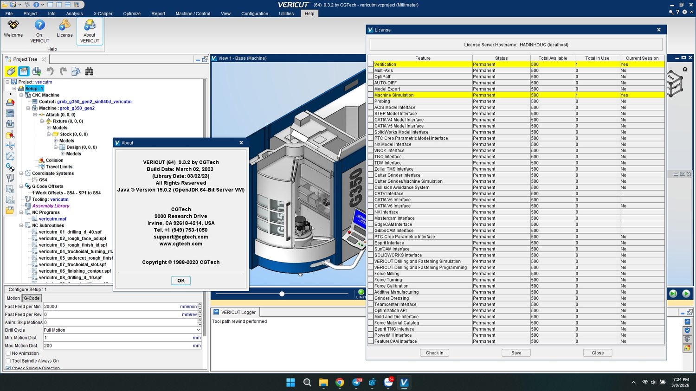This screenshot has height=391, width=696.
Task: Tick the checkbox beside Multi-Axis license row
Action: click(371, 71)
